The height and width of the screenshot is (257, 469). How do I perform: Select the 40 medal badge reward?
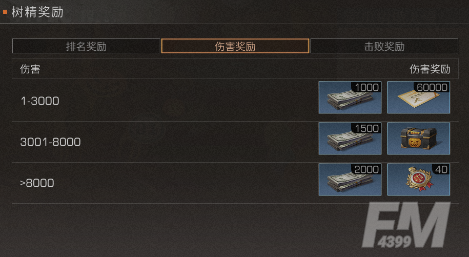point(419,180)
